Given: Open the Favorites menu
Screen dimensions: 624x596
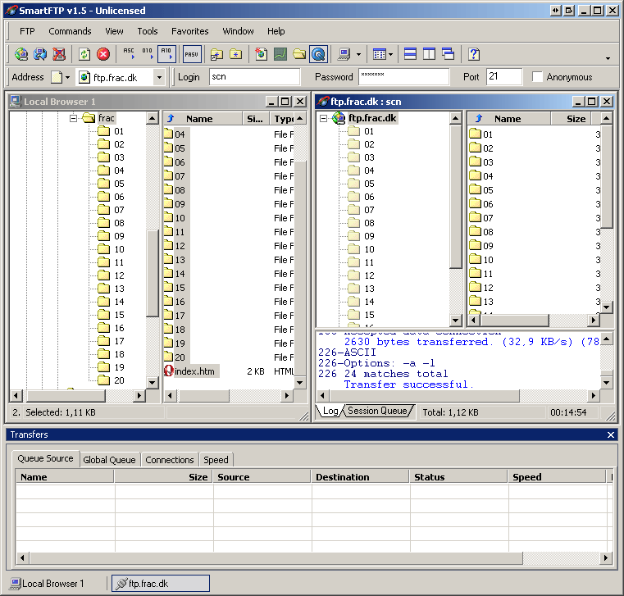Looking at the screenshot, I should click(190, 31).
